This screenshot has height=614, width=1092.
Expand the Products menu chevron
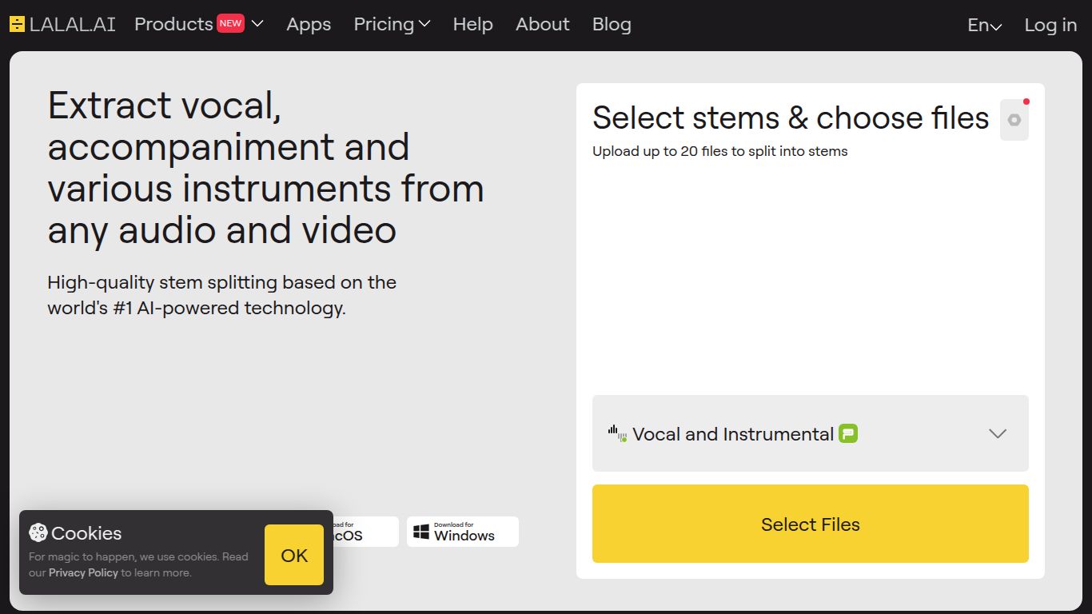pyautogui.click(x=257, y=24)
